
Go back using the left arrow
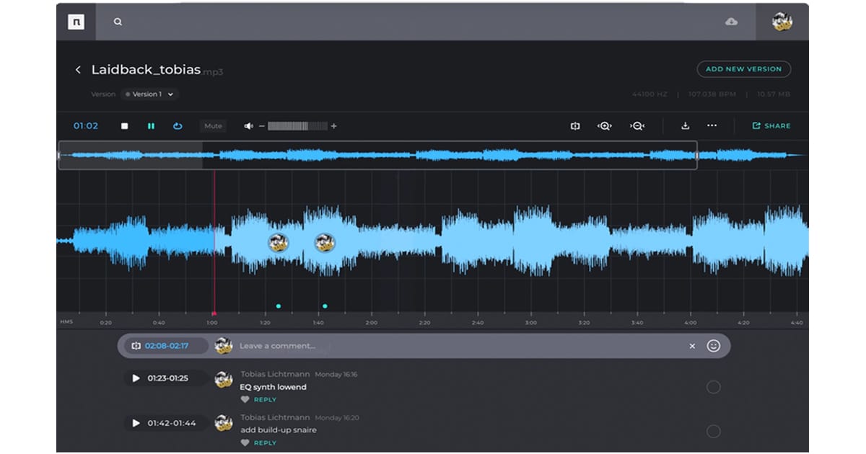point(78,70)
